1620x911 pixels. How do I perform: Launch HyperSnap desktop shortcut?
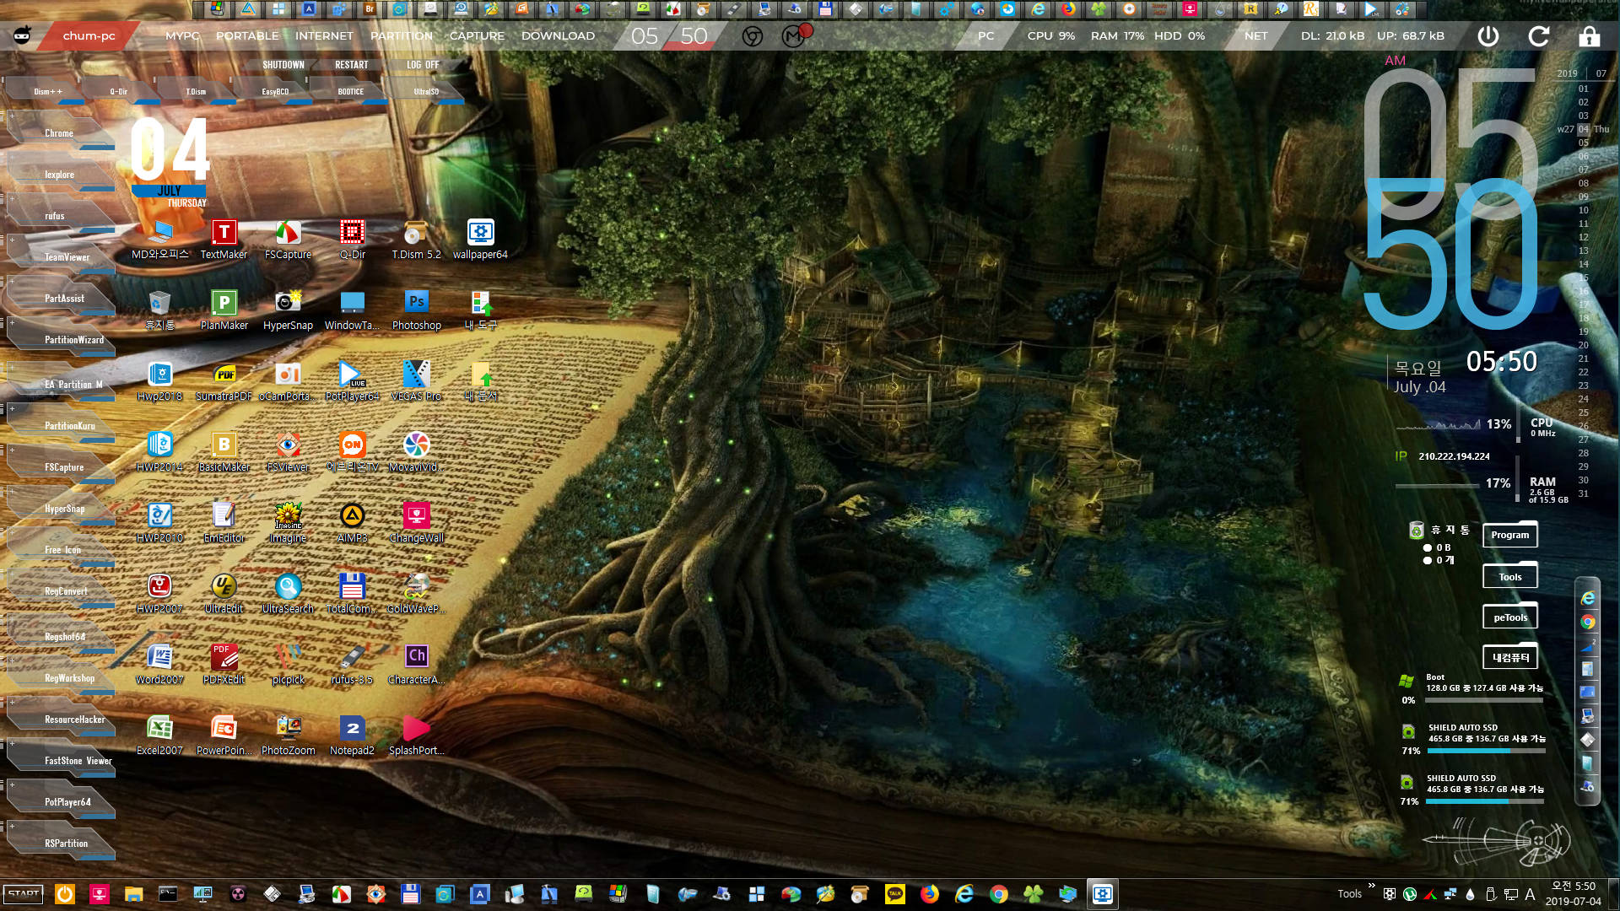point(288,310)
